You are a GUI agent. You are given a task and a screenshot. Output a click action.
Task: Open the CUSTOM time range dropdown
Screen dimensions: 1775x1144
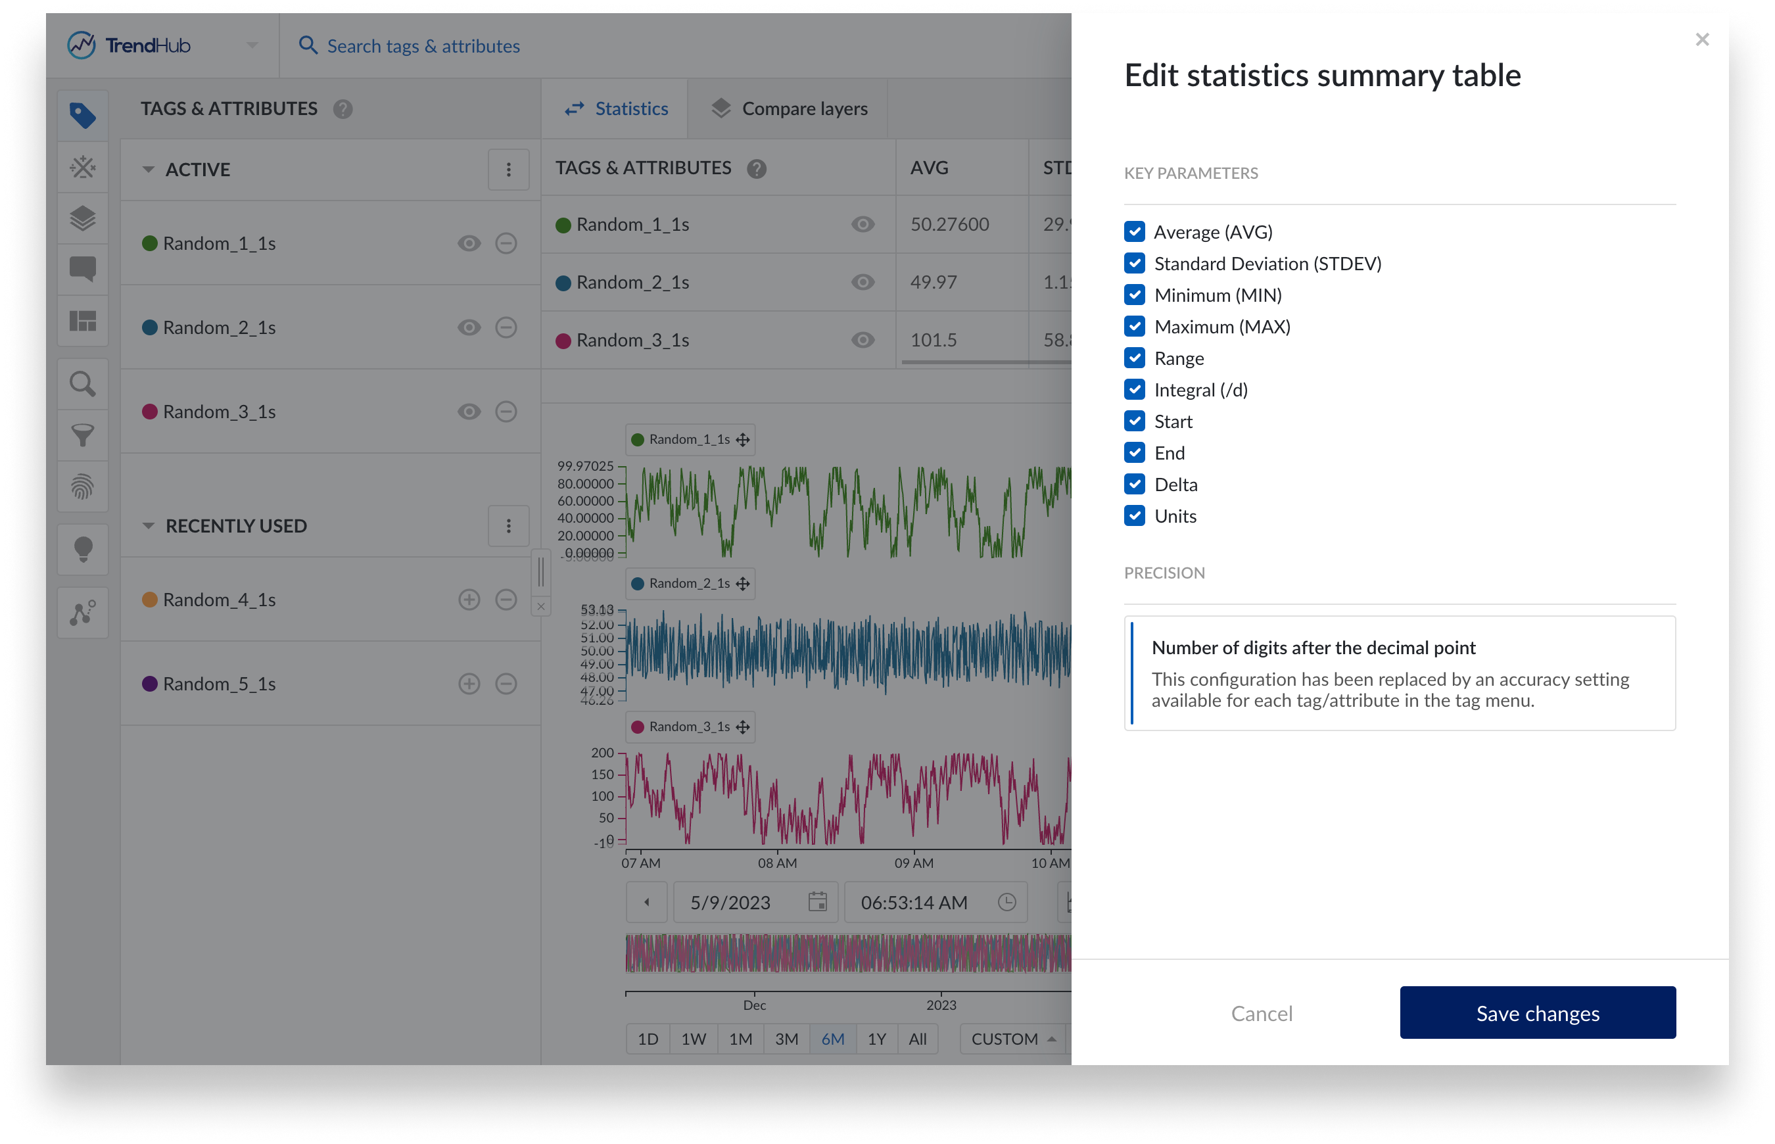[1013, 1039]
